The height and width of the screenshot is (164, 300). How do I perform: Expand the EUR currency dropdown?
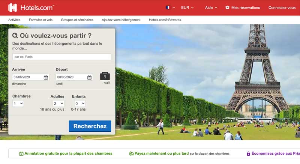point(187,8)
